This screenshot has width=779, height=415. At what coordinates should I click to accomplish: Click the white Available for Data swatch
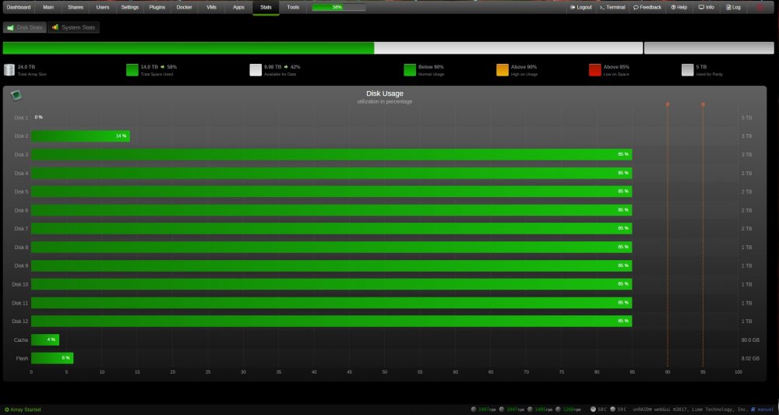(256, 69)
